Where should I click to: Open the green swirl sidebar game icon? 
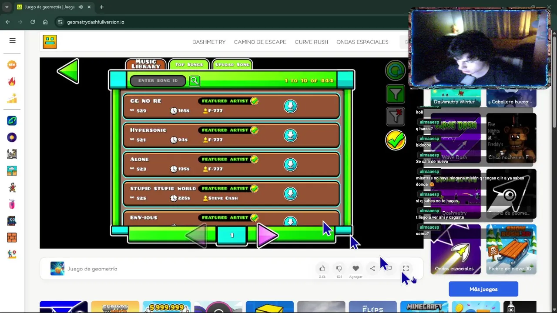tap(12, 120)
